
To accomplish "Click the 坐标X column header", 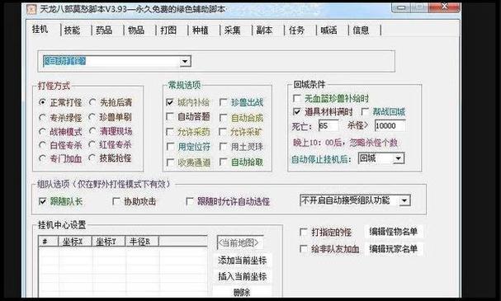I will point(75,242).
